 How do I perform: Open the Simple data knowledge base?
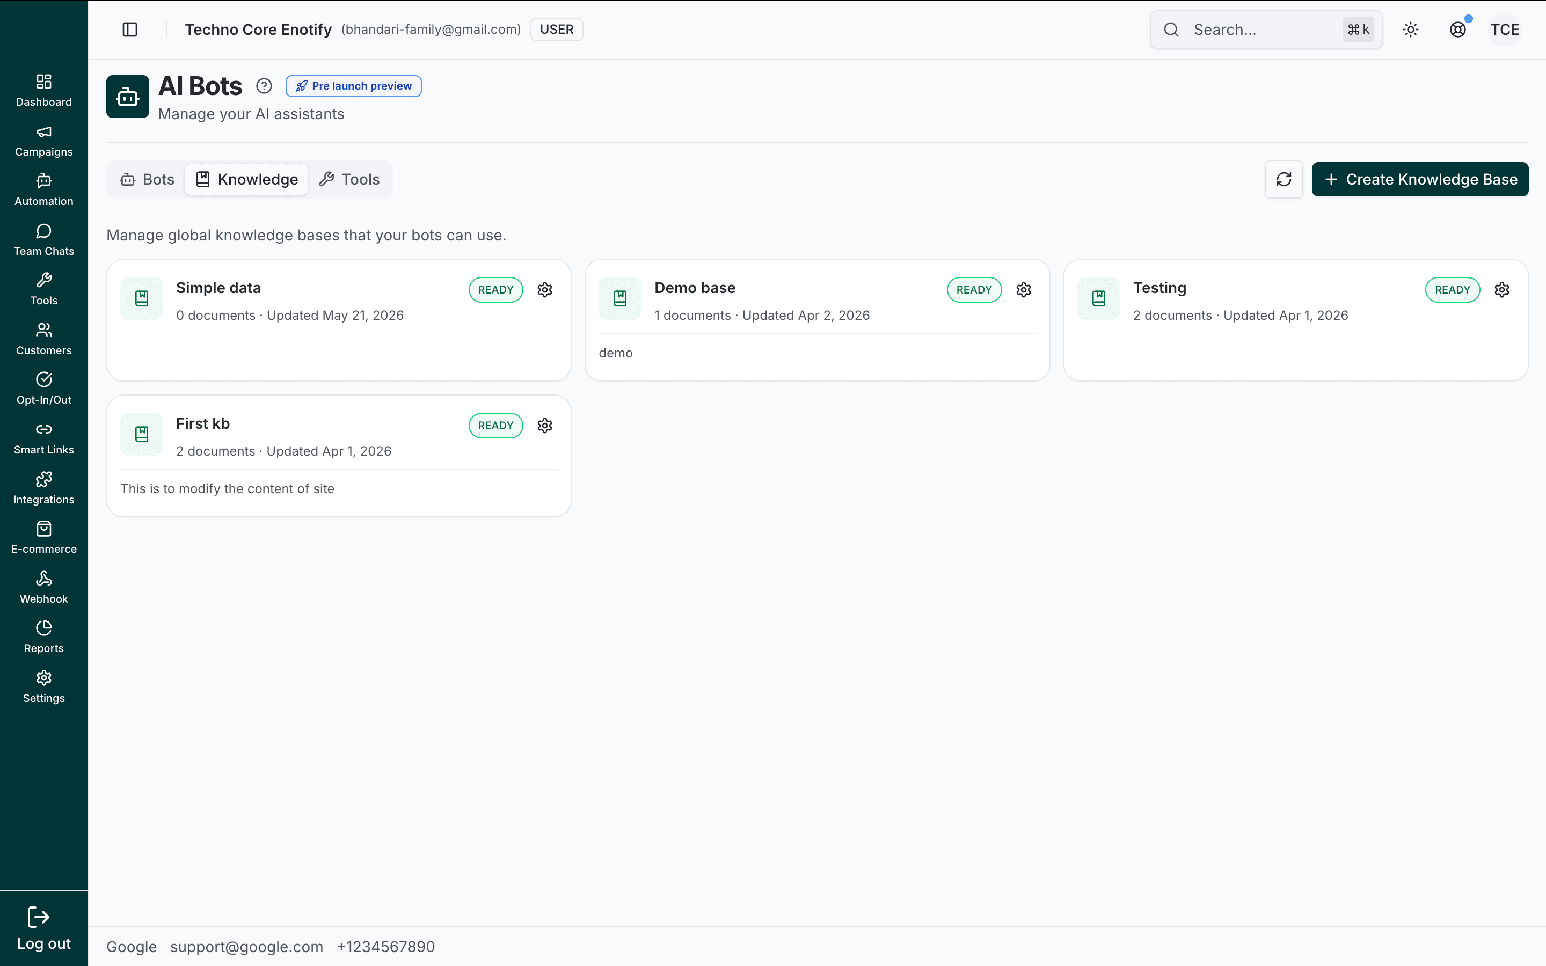pyautogui.click(x=339, y=320)
